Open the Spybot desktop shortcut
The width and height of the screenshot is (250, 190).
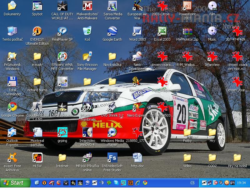click(37, 6)
